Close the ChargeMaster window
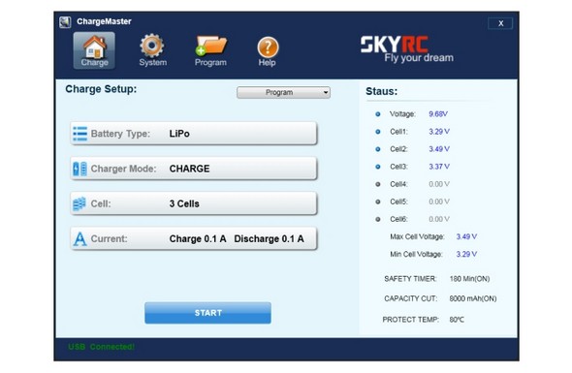572x373 pixels. [500, 23]
